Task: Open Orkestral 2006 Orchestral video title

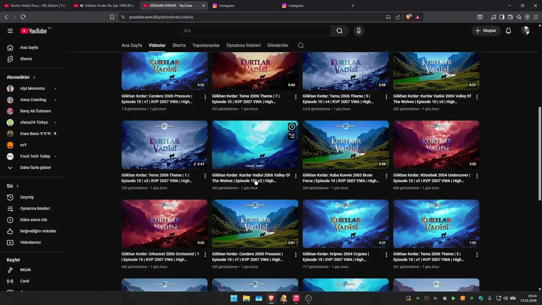Action: [160, 257]
